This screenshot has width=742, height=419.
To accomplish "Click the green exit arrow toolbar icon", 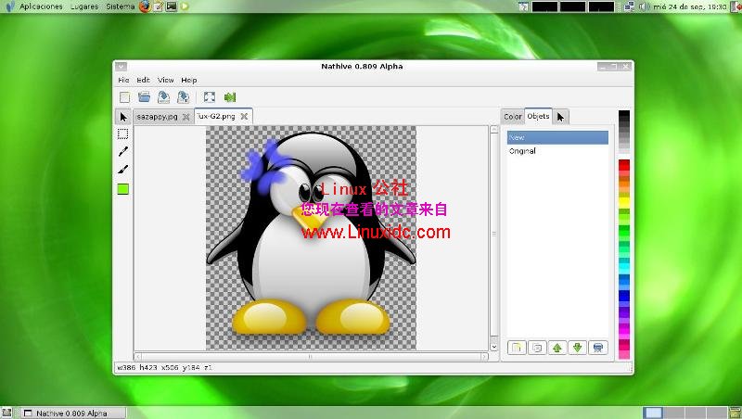I will (229, 97).
